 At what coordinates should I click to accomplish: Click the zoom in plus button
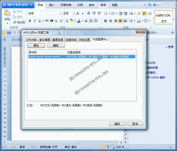tap(170, 147)
